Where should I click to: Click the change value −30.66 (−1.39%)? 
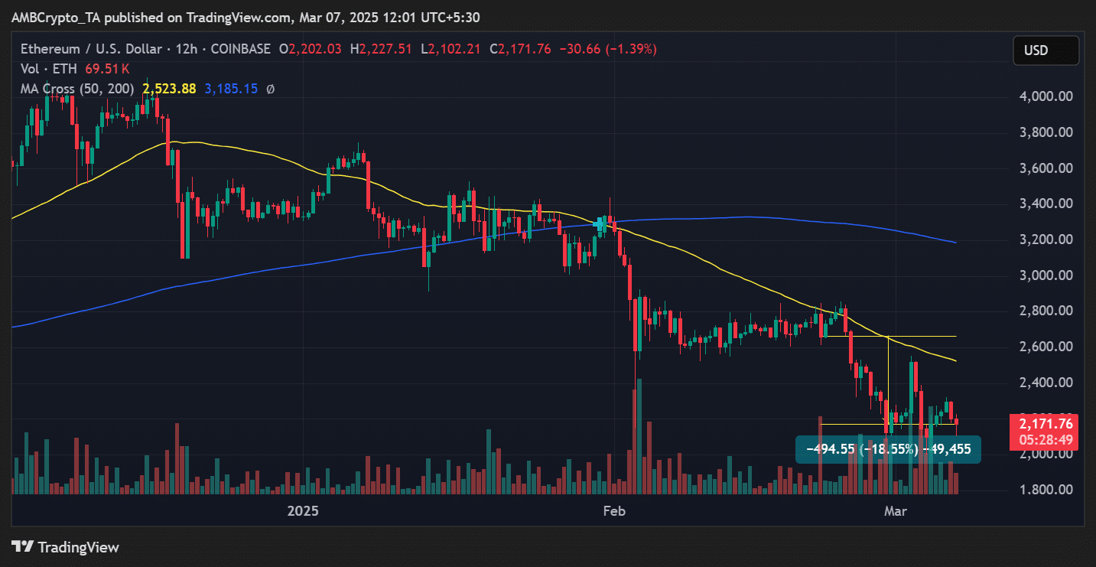(x=608, y=49)
